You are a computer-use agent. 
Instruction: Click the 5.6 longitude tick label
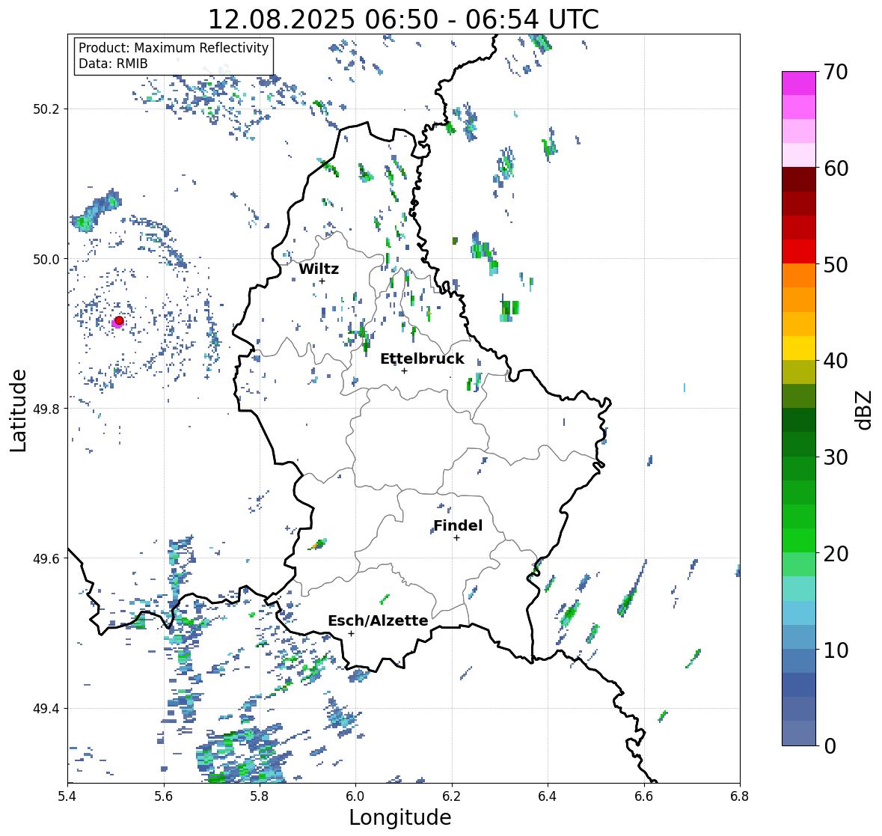[164, 796]
